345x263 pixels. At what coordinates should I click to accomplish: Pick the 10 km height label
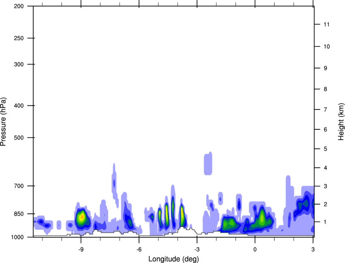[327, 47]
